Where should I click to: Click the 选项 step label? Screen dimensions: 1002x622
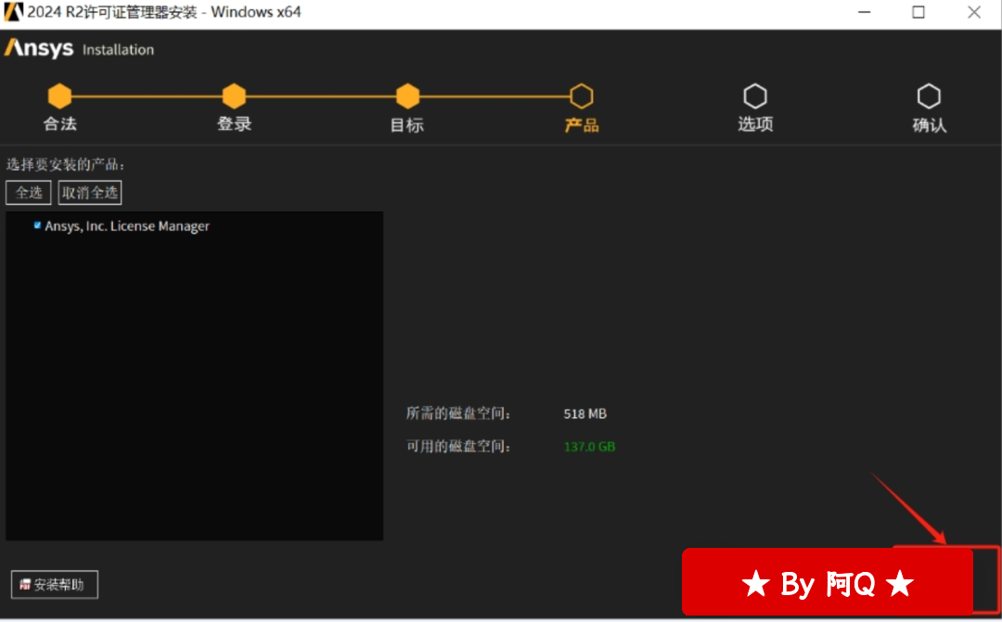756,124
